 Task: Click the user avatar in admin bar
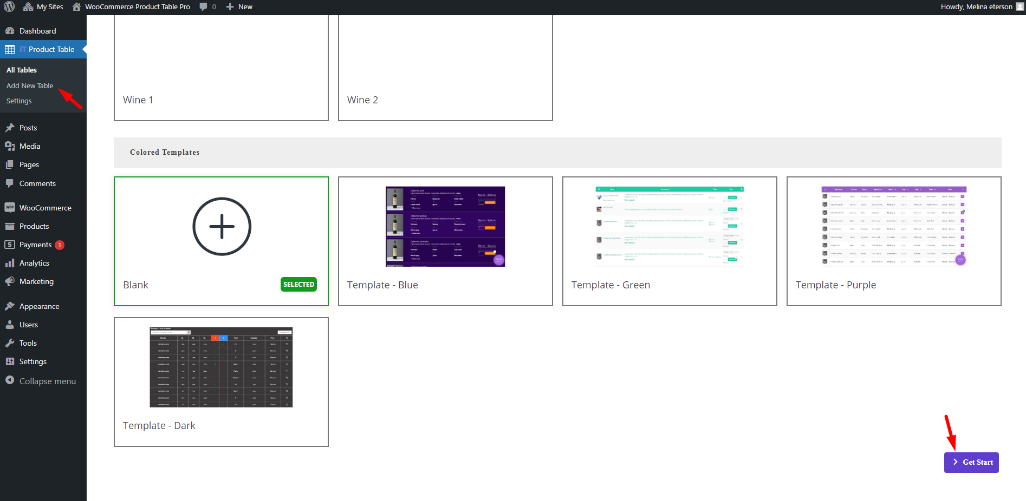(1019, 6)
